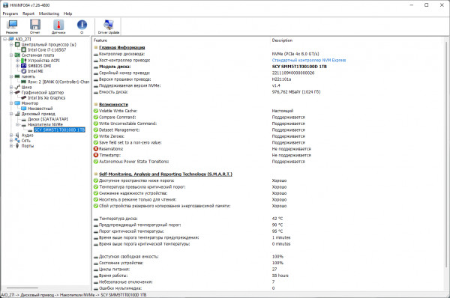Click the red X beside Timestamp
The image size is (450, 298).
tap(96, 155)
